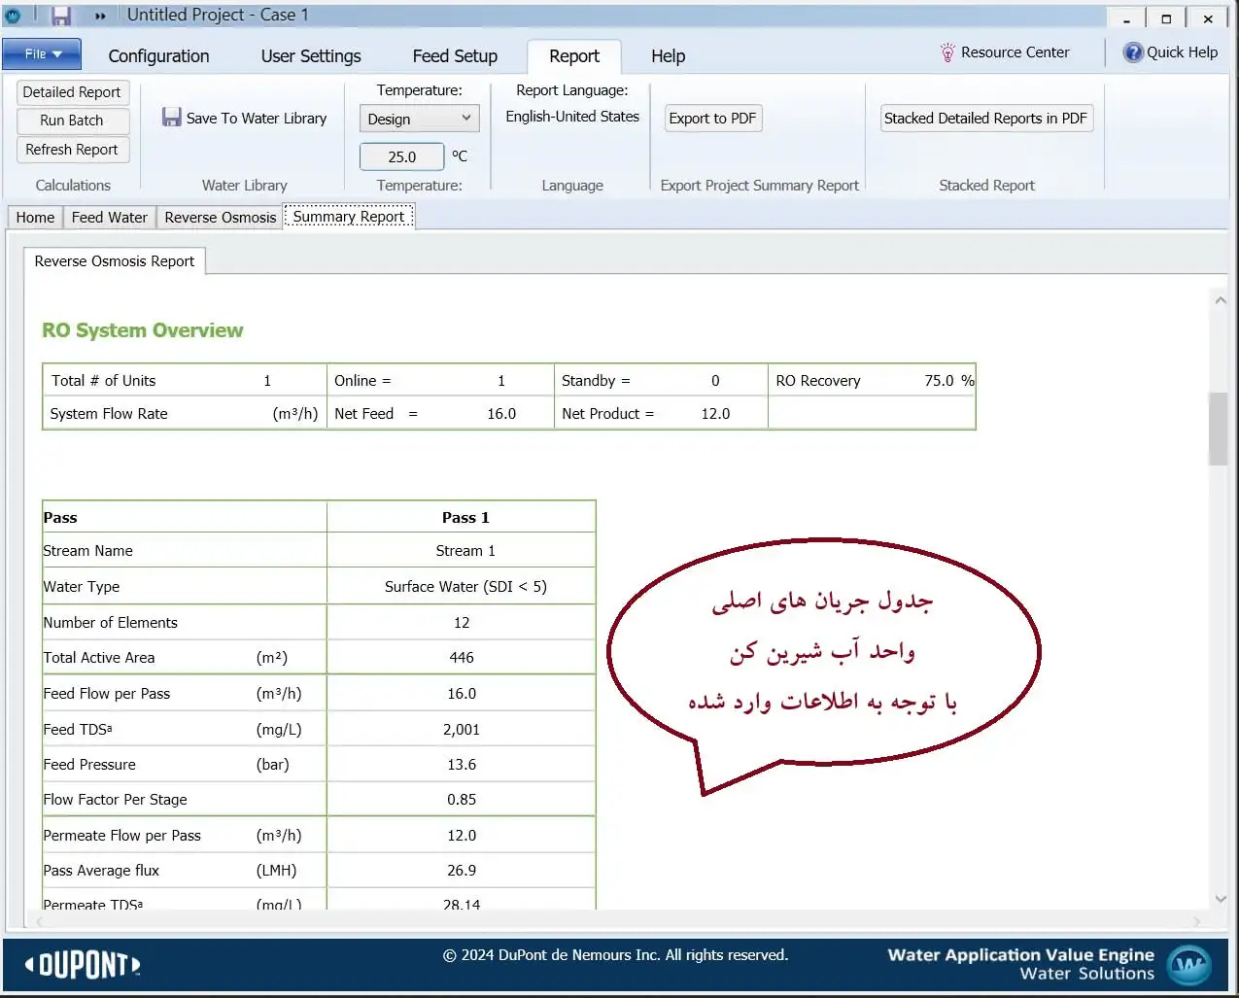This screenshot has width=1239, height=998.
Task: Open the File dropdown menu
Action: [x=42, y=54]
